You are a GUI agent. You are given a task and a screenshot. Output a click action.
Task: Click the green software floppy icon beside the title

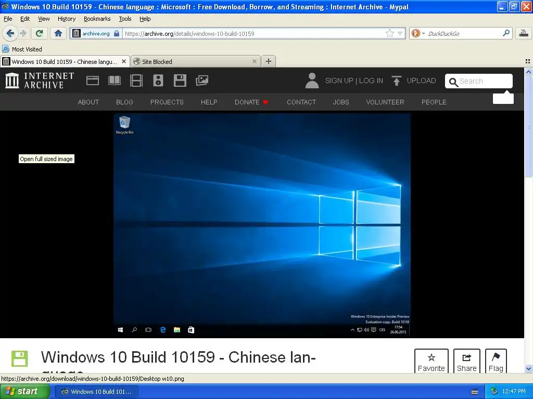(x=19, y=358)
